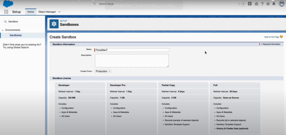Click Apex & Metadata in Developer Pro card
Screen dimensions: 286x135
click(121, 112)
